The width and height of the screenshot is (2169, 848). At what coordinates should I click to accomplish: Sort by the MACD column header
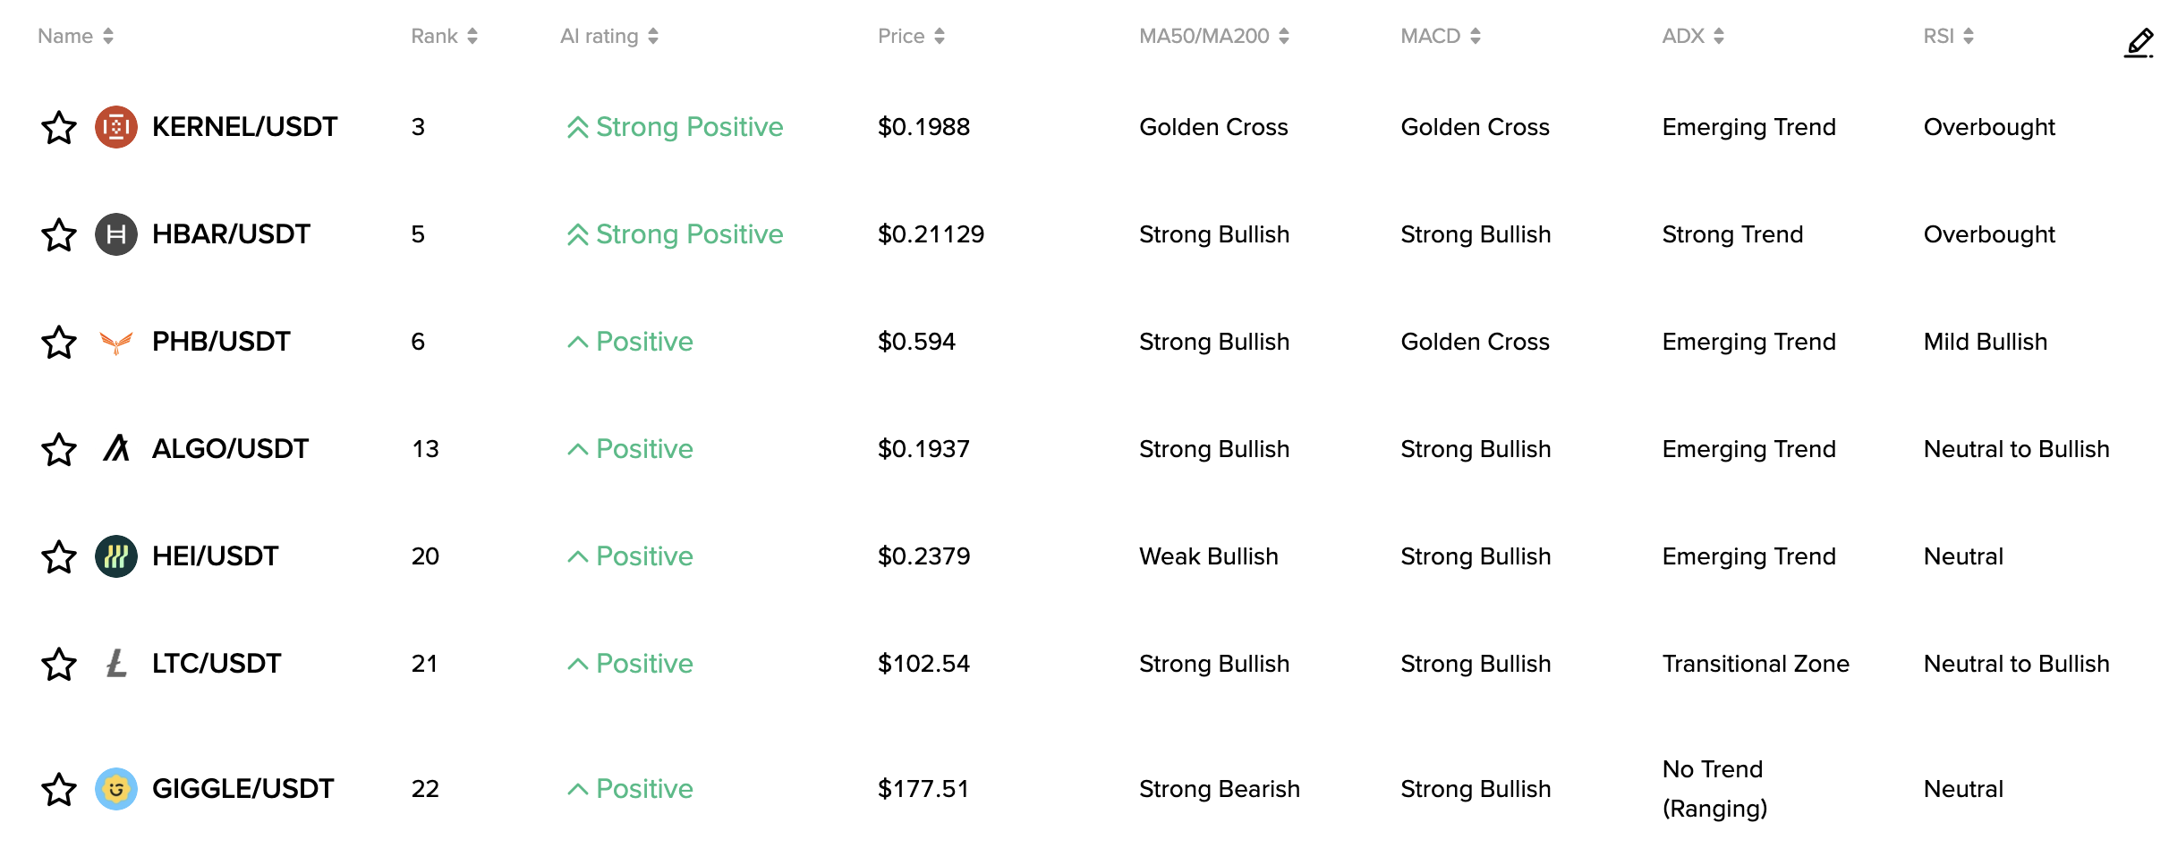click(x=1440, y=36)
